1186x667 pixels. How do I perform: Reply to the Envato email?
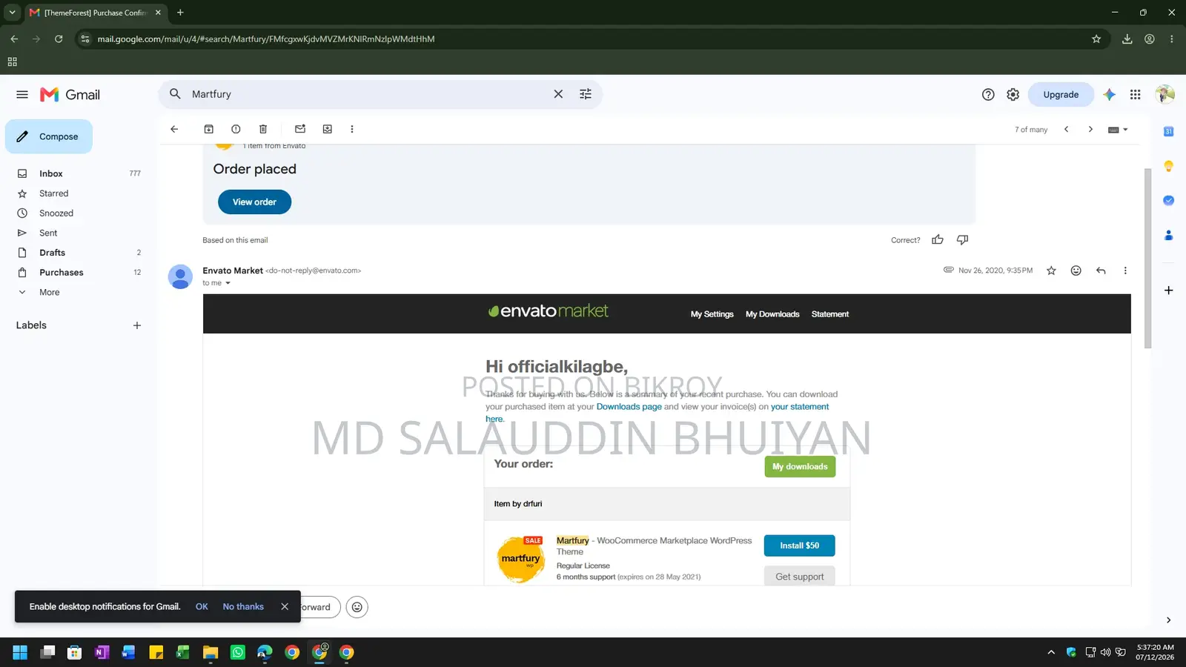tap(1101, 271)
